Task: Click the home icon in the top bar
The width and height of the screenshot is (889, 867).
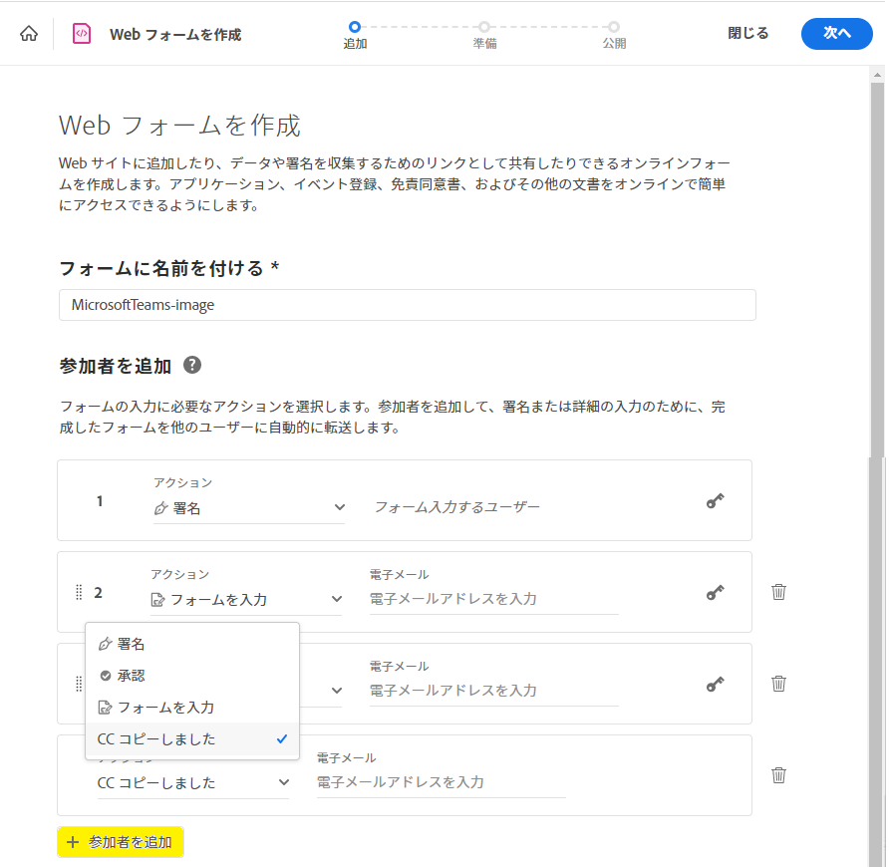Action: [29, 33]
